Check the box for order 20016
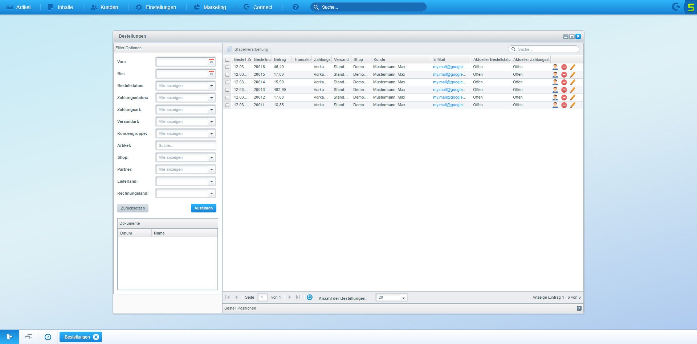Screen dimensions: 697x344 [227, 67]
